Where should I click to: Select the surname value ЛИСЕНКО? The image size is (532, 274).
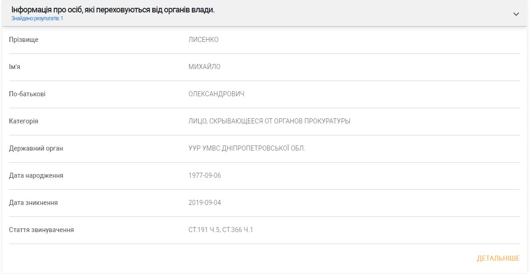tap(203, 40)
